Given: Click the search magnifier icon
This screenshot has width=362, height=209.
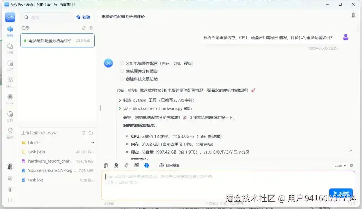Looking at the screenshot, I should (26, 17).
